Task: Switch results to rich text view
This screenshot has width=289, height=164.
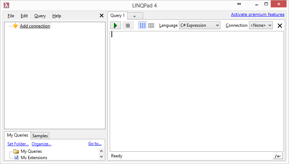Action: pyautogui.click(x=142, y=25)
